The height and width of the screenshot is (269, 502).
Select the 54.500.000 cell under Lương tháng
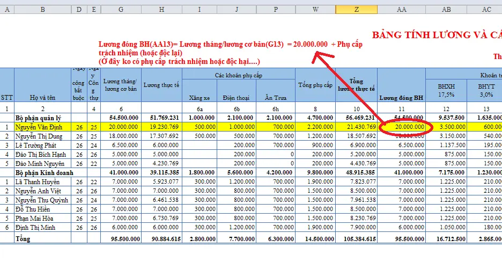[121, 118]
